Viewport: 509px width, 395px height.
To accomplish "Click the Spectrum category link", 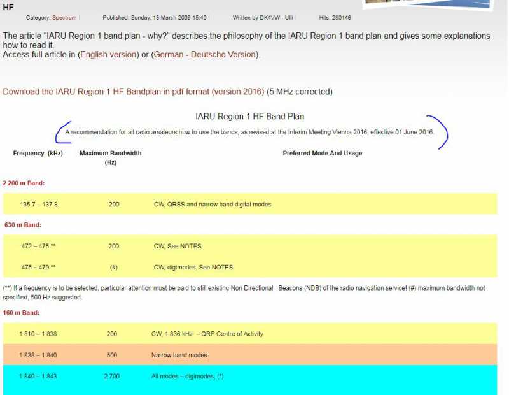I will click(64, 17).
